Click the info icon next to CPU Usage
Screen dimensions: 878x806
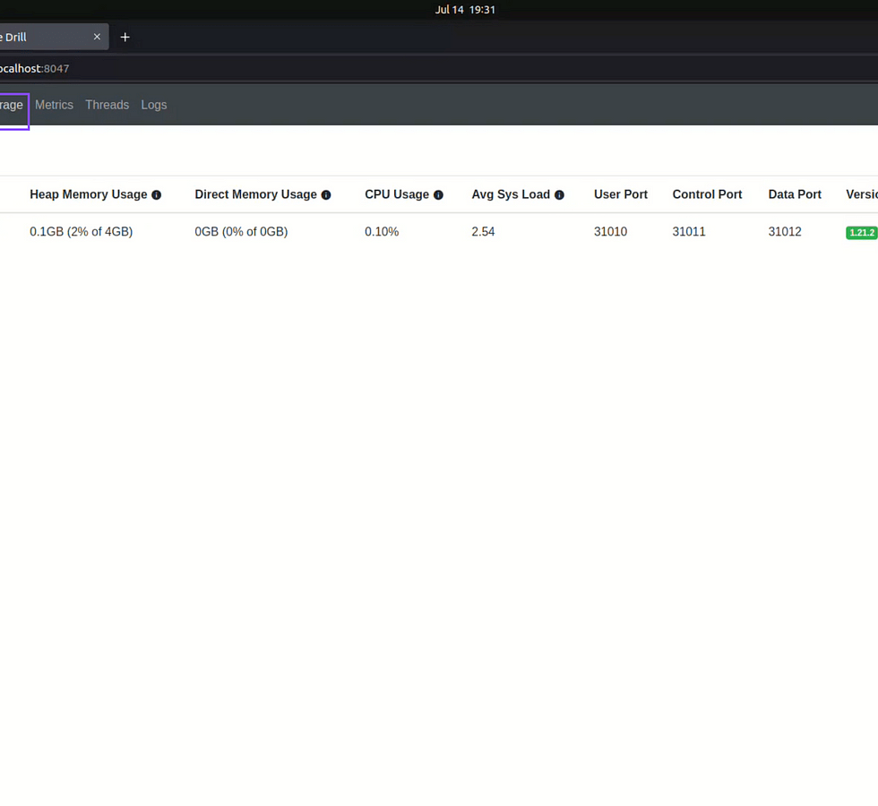[438, 195]
